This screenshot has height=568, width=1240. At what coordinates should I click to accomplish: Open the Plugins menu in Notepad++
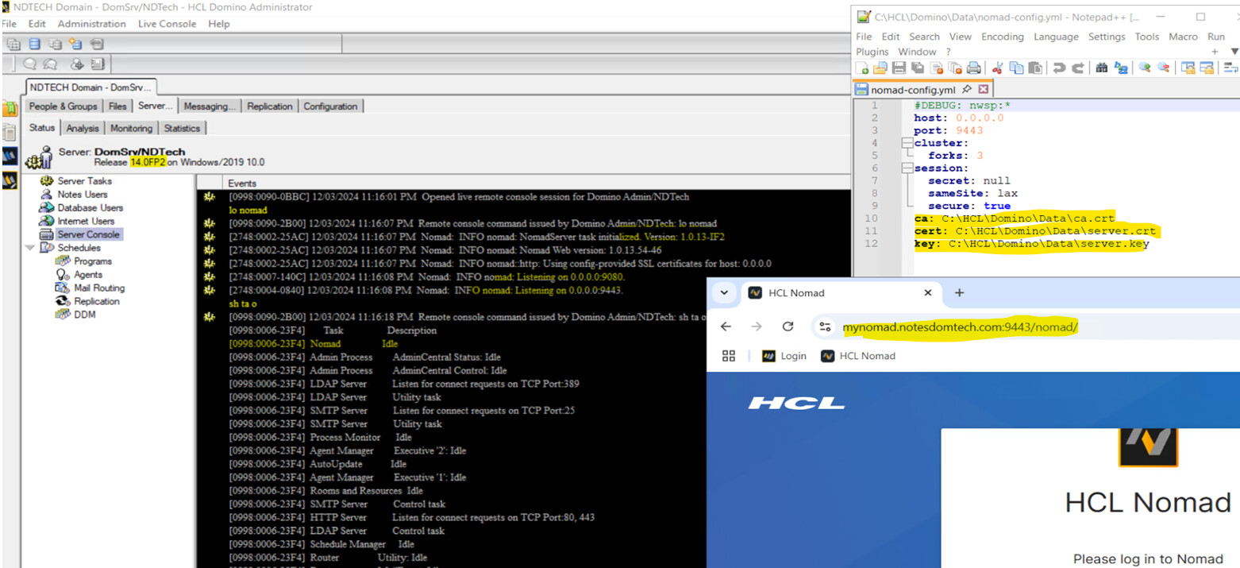[873, 52]
